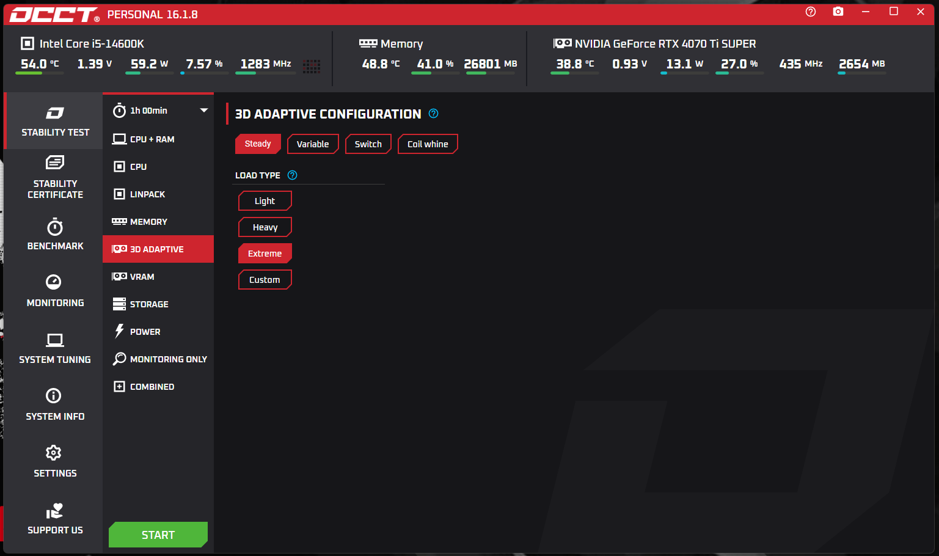Select the VRAM test
The width and height of the screenshot is (939, 556).
click(x=158, y=277)
